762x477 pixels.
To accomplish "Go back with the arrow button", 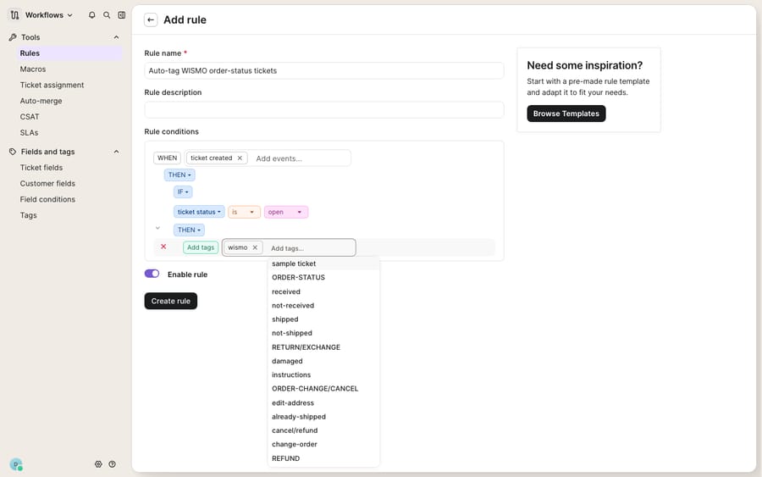I will (151, 20).
